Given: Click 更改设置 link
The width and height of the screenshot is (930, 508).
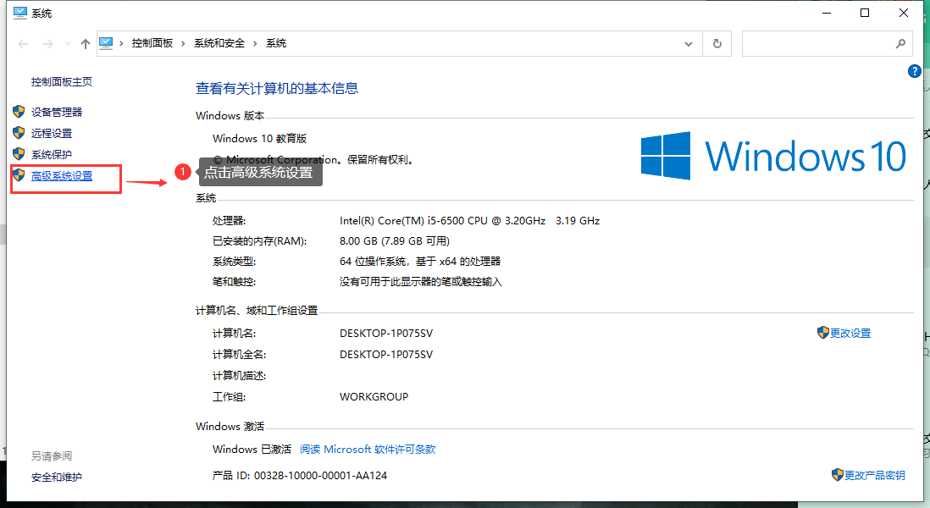Looking at the screenshot, I should (850, 333).
